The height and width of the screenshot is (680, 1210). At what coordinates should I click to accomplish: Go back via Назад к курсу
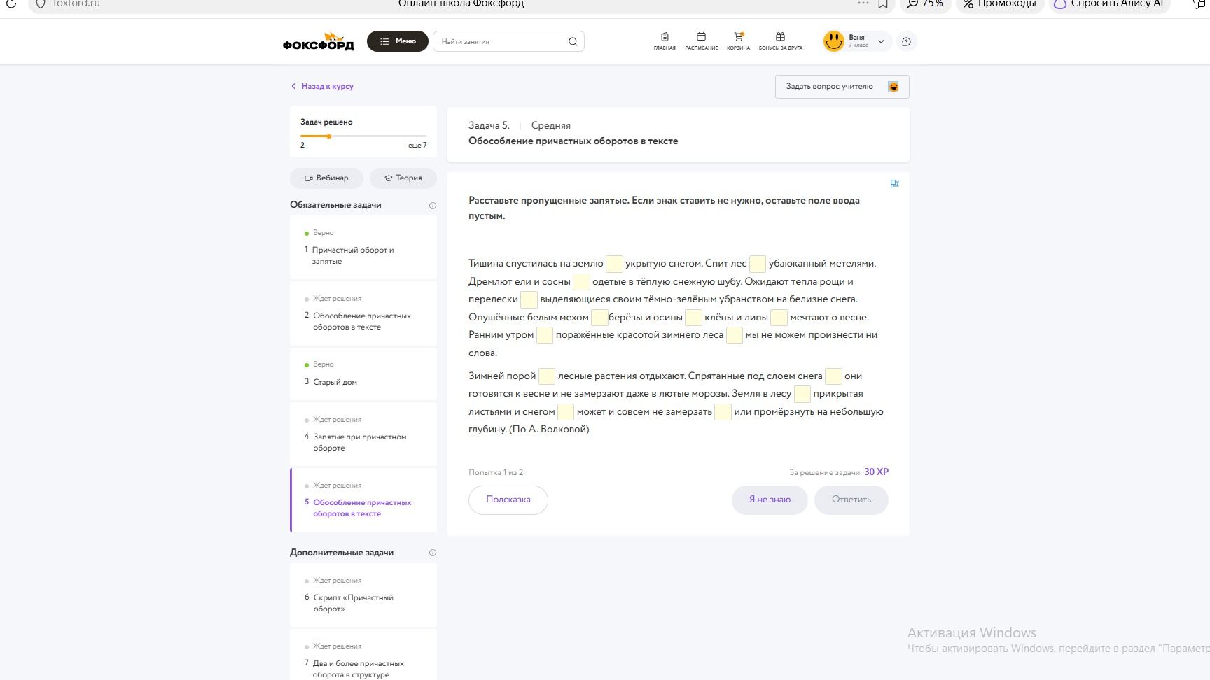[x=322, y=86]
